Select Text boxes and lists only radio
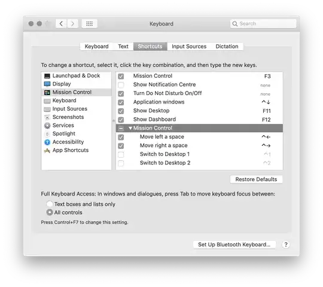Screen dimensions: 323x287 (50, 204)
